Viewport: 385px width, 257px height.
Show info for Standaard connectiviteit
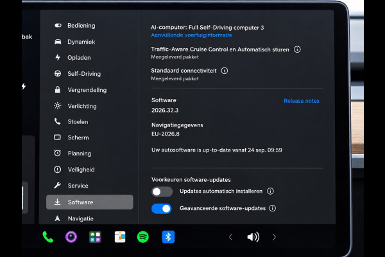click(x=225, y=71)
